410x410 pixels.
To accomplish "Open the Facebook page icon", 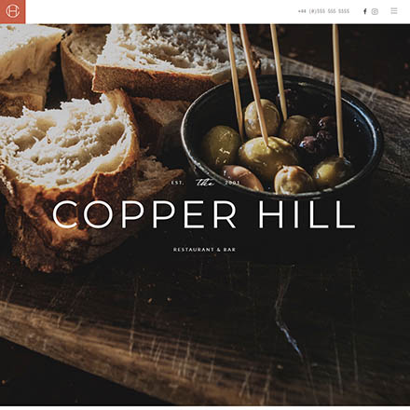I will [365, 11].
